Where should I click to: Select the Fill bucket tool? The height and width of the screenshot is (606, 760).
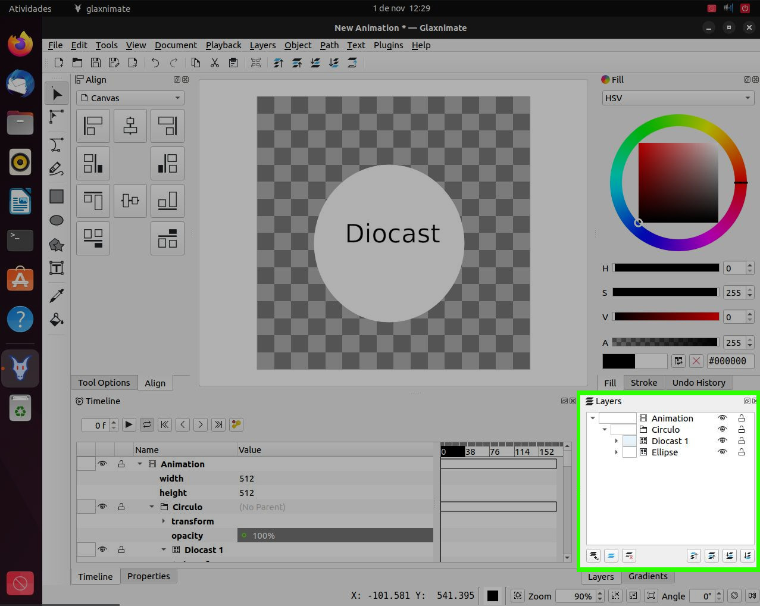pyautogui.click(x=57, y=320)
